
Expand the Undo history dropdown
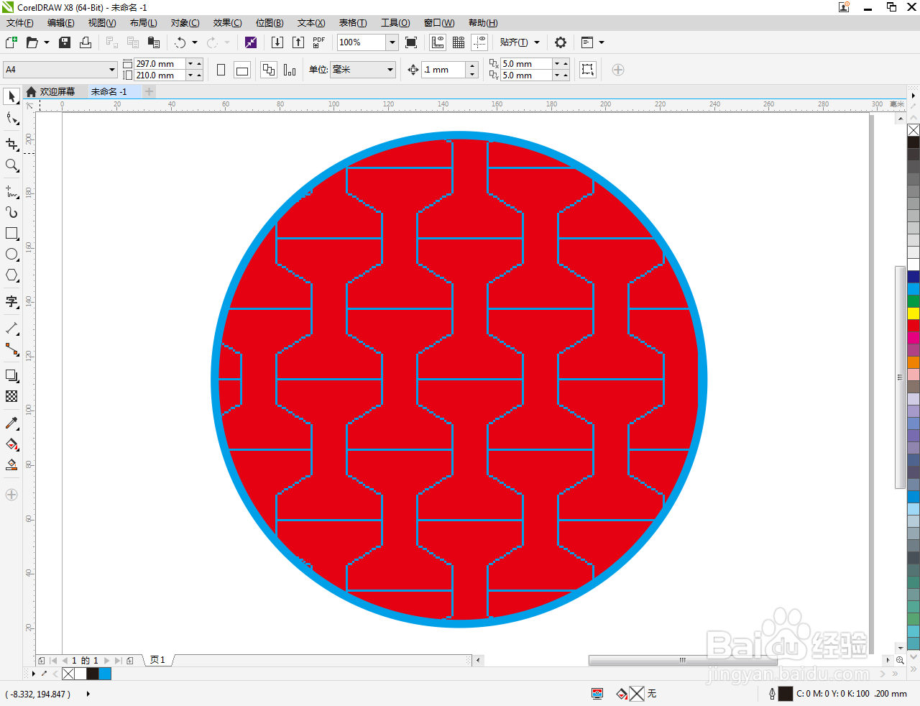tap(195, 42)
